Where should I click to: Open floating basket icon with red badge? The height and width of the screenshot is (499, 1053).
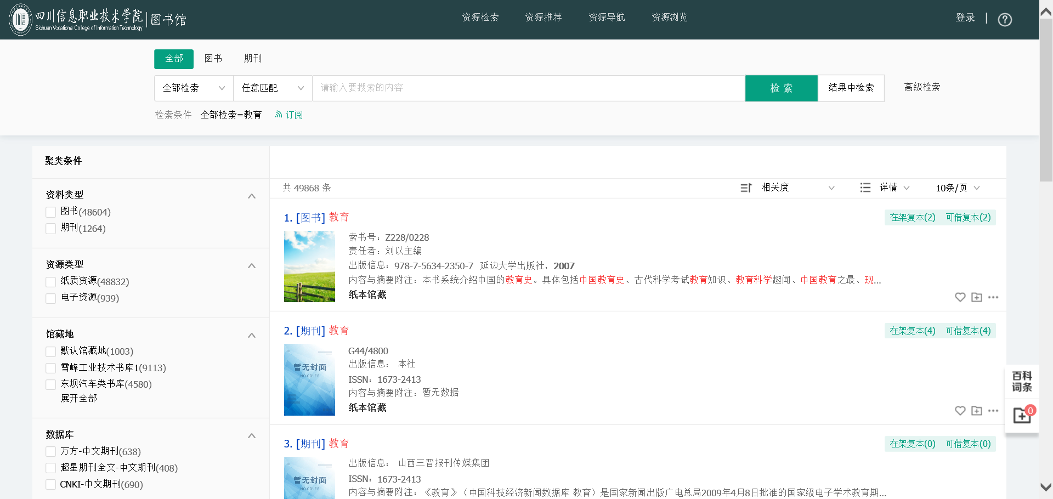point(1022,415)
